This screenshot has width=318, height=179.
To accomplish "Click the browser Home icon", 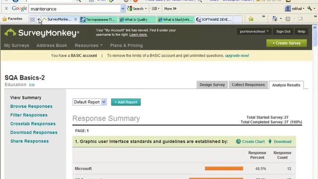I will [275, 19].
